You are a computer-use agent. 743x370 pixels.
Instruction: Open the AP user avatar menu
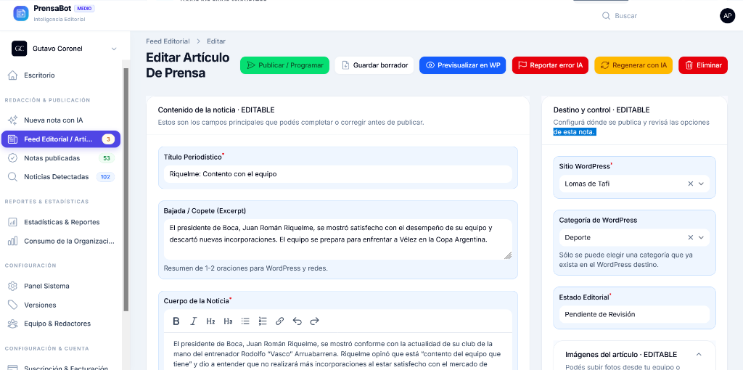point(727,16)
